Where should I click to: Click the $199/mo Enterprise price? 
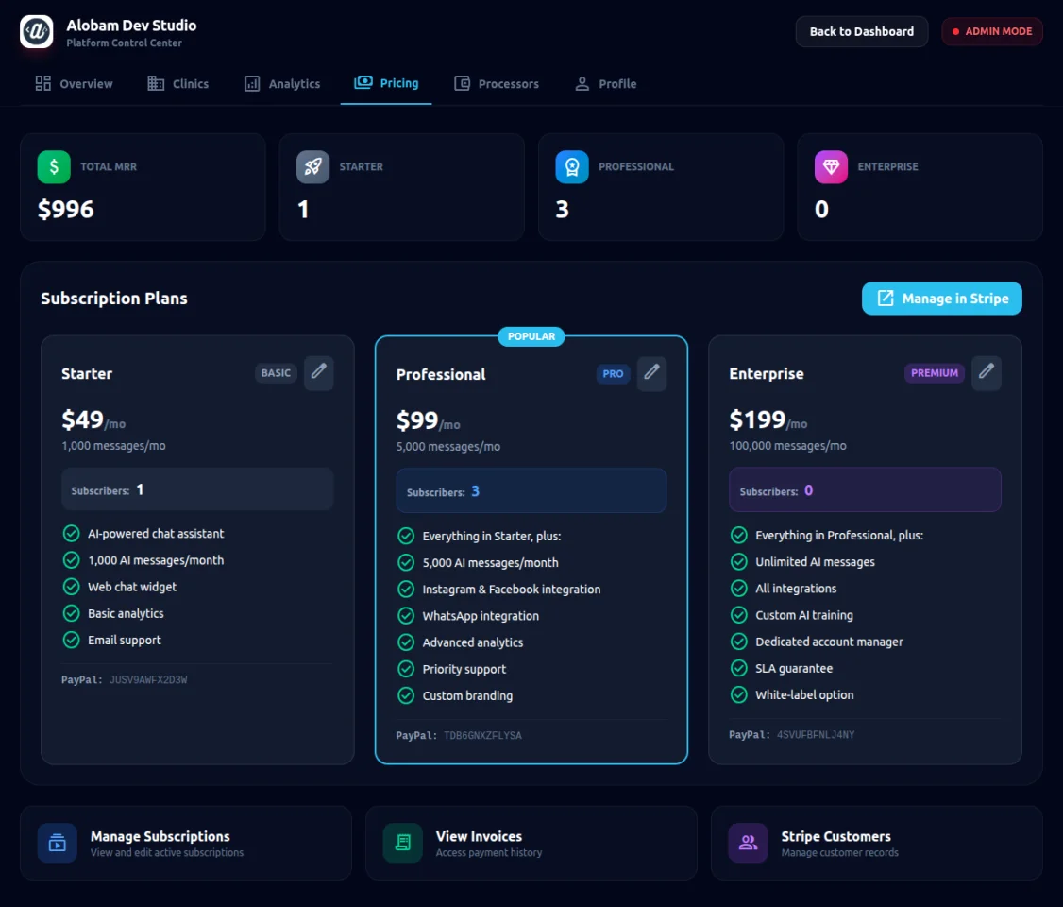(768, 419)
